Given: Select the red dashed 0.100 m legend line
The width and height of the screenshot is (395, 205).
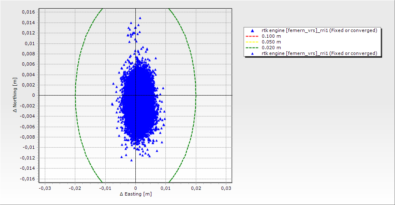Looking at the screenshot, I should [x=252, y=36].
